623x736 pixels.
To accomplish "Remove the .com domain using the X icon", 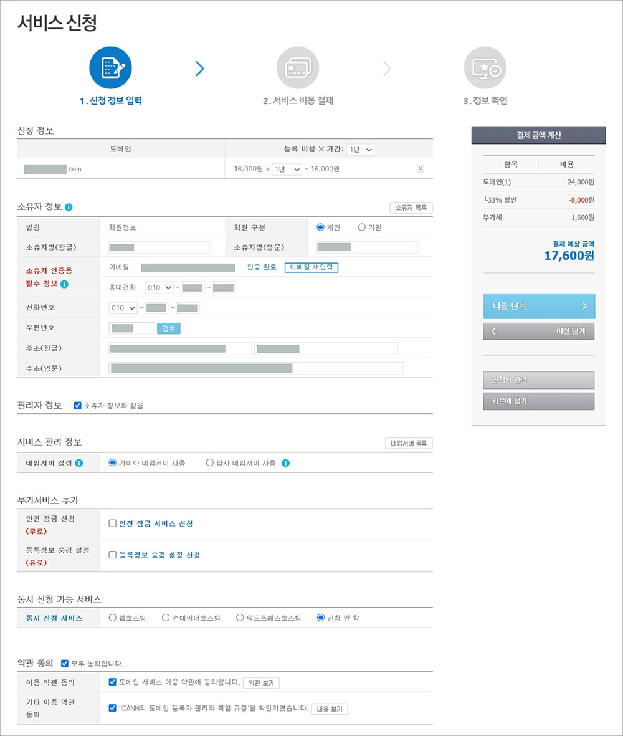I will click(421, 168).
